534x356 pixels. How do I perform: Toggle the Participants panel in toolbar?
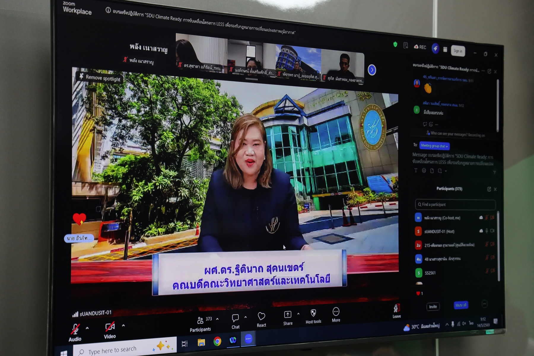click(201, 324)
